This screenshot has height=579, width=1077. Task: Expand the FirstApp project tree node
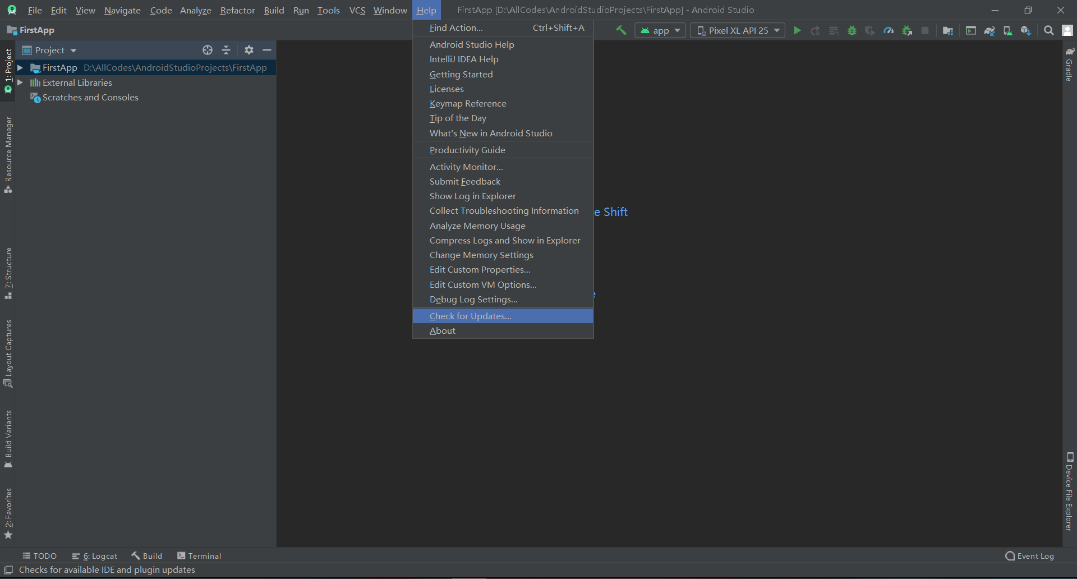(20, 67)
